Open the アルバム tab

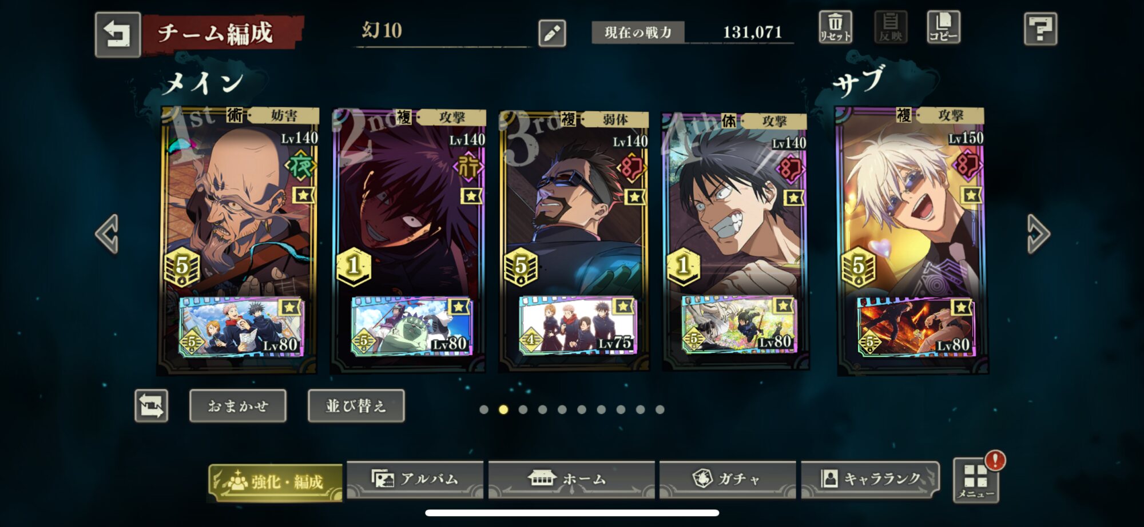pos(415,480)
